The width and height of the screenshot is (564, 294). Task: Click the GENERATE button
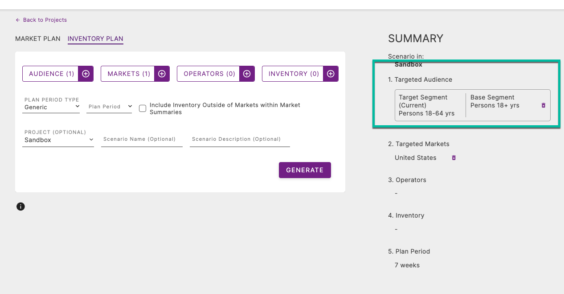click(x=305, y=170)
